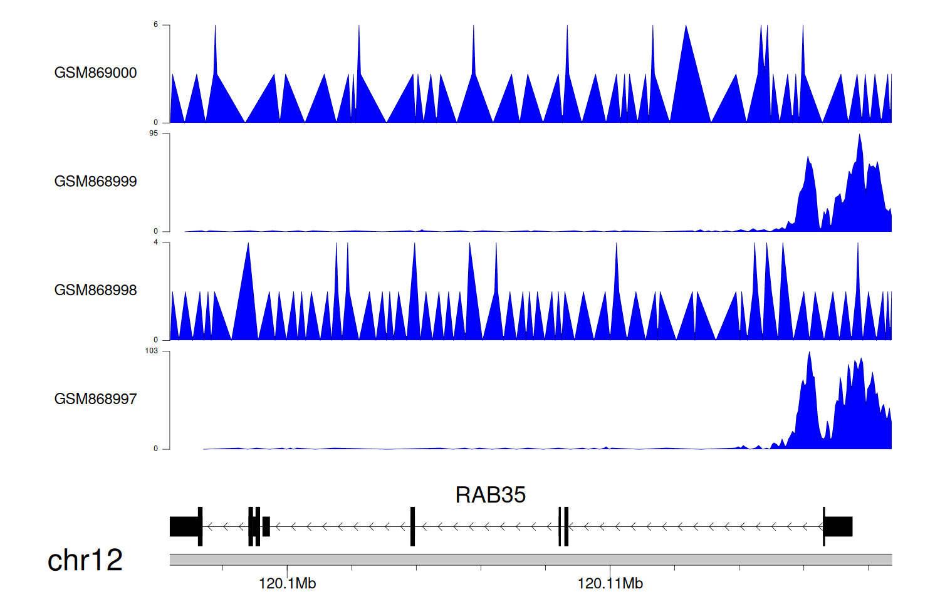Image resolution: width=940 pixels, height=614 pixels.
Task: Select the chr12 chromosome label
Action: click(x=85, y=560)
